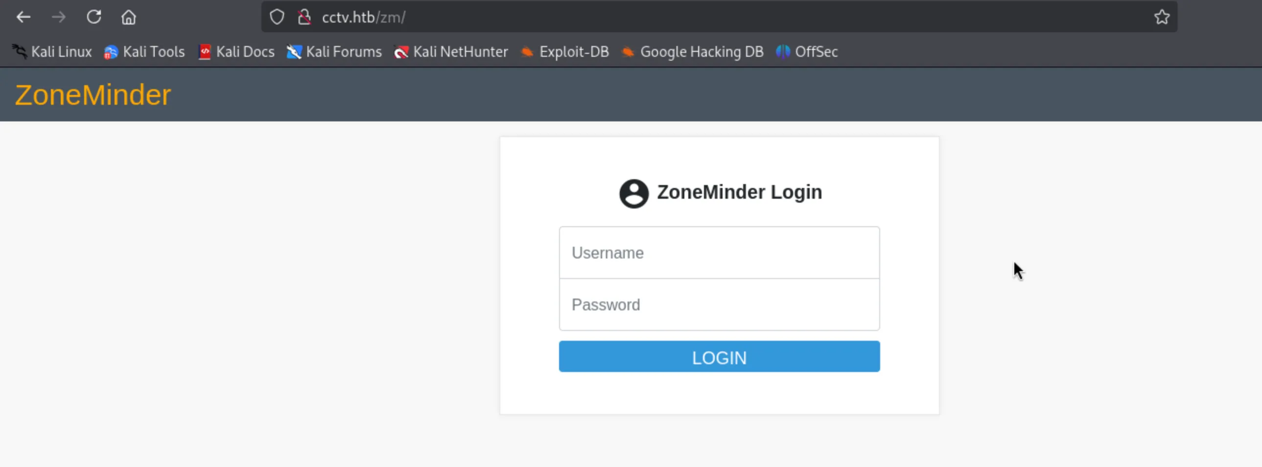Open the Kali NetHunter bookmark

coord(451,52)
